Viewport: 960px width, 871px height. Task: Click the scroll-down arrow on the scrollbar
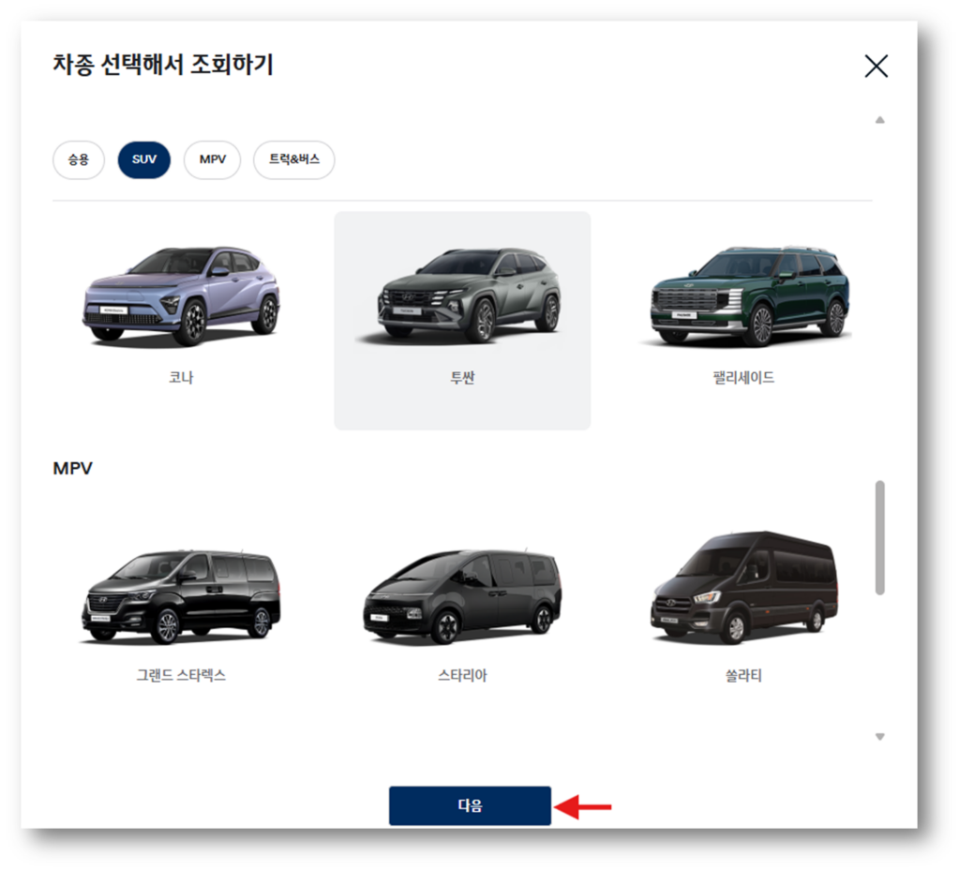879,737
